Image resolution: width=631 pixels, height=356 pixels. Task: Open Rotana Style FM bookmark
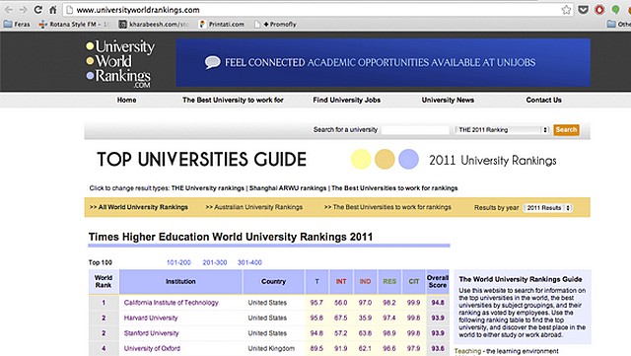click(x=74, y=25)
